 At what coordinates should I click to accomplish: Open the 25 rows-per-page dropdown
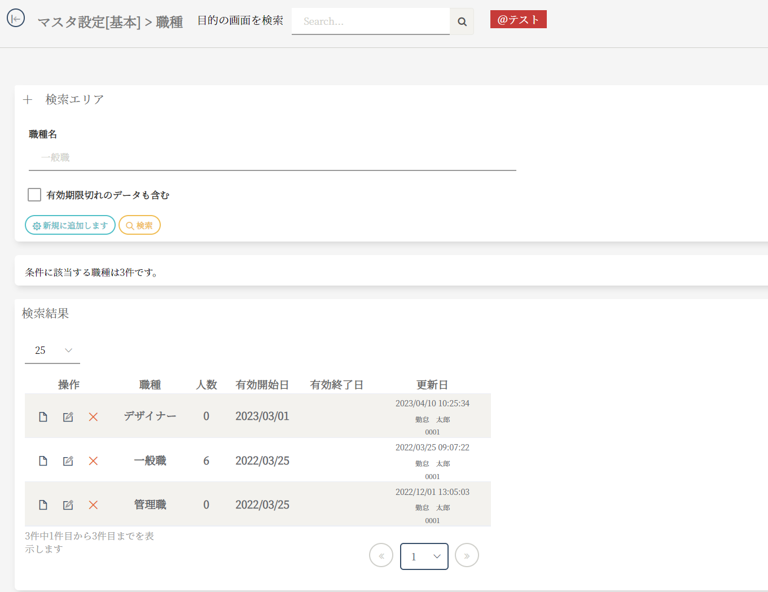pos(52,350)
